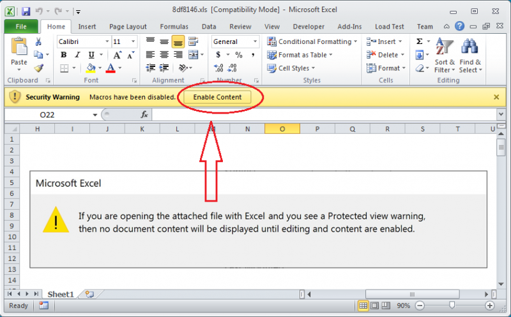Click the Percent Style icon
The image size is (511, 317).
[x=238, y=55]
